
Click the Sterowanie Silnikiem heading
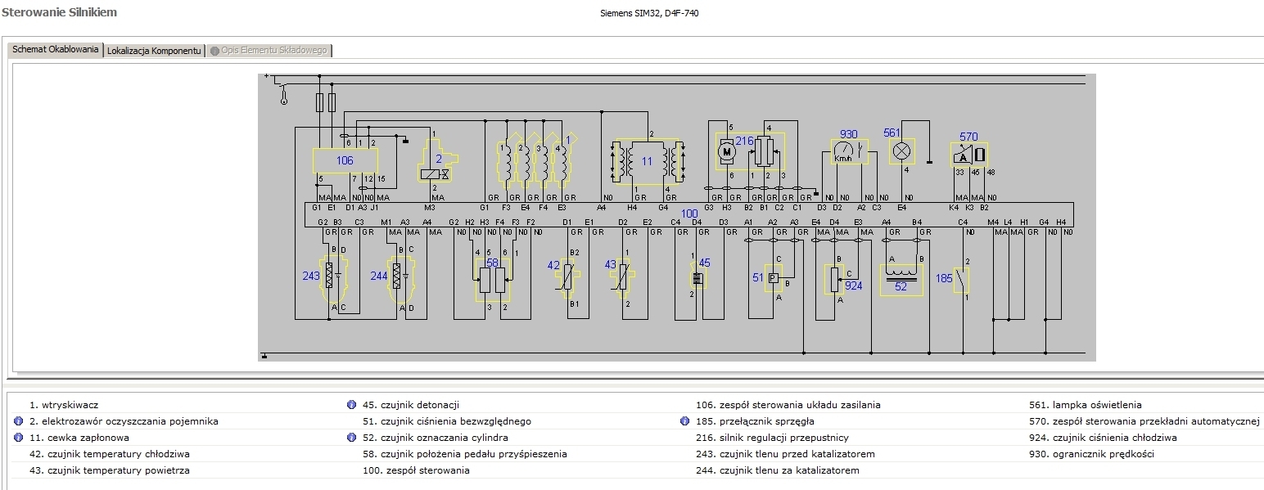(x=59, y=12)
